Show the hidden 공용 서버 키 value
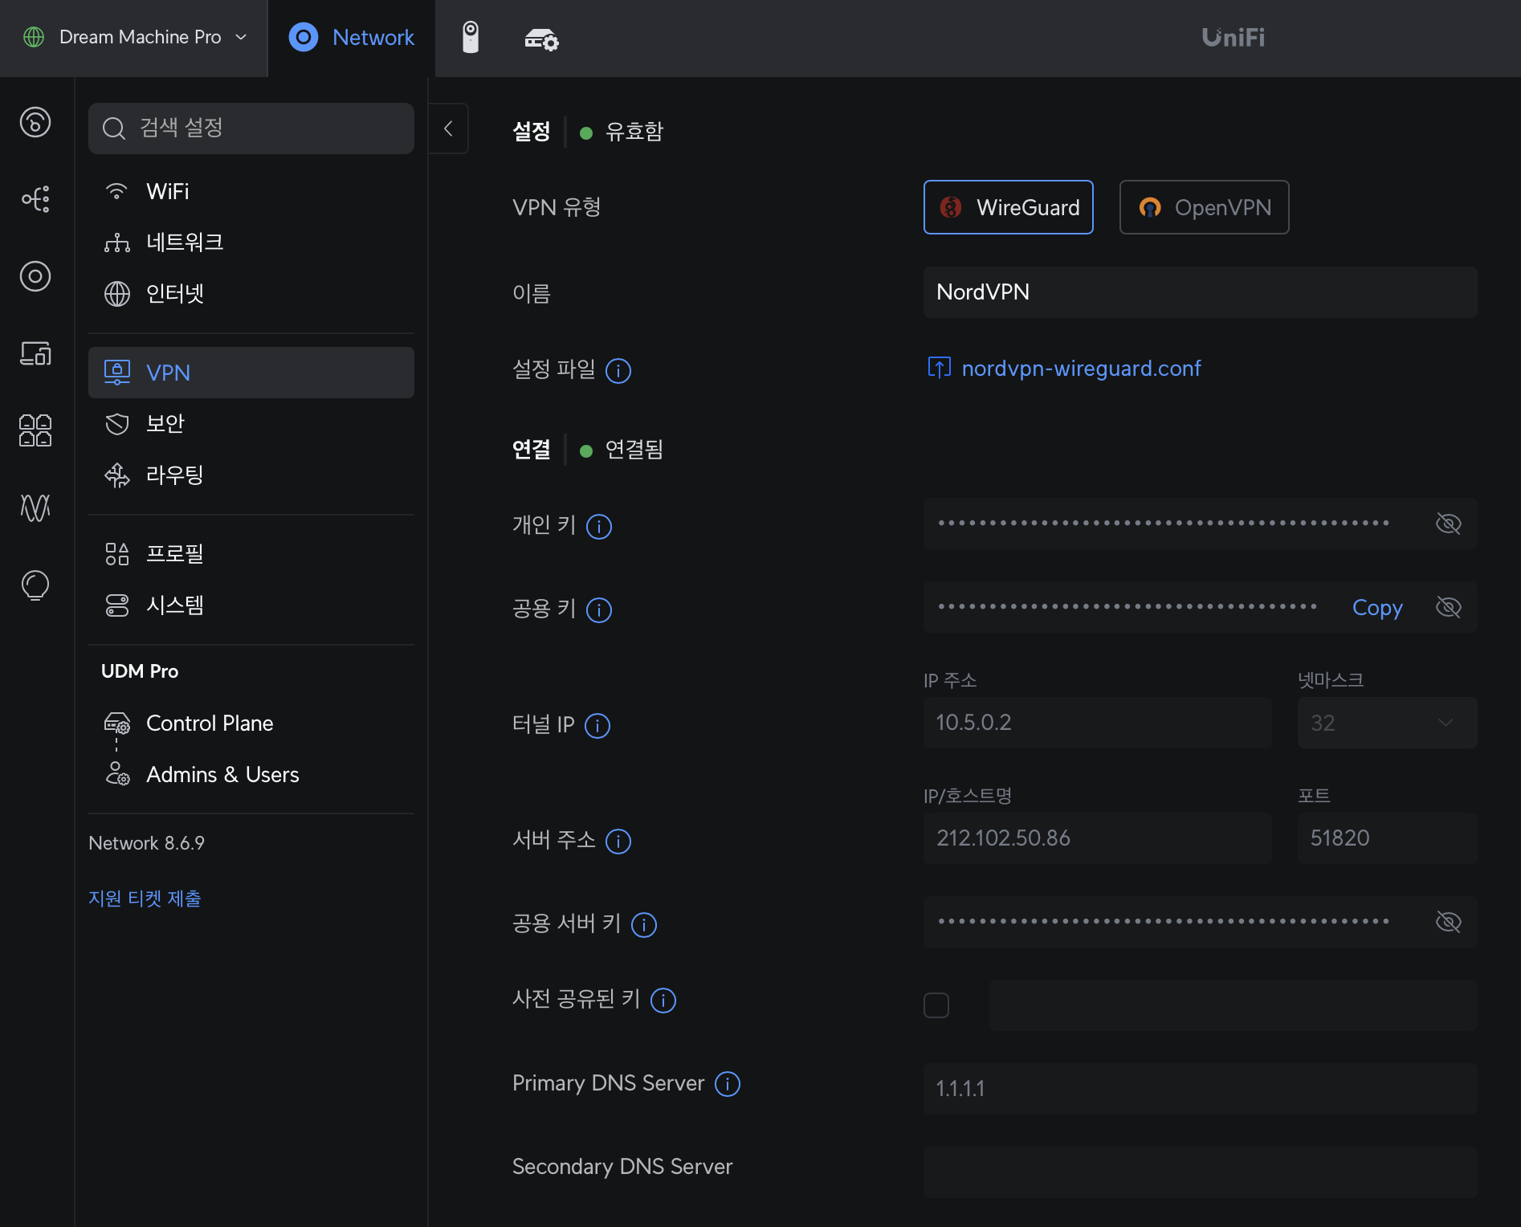This screenshot has width=1521, height=1227. pyautogui.click(x=1448, y=922)
